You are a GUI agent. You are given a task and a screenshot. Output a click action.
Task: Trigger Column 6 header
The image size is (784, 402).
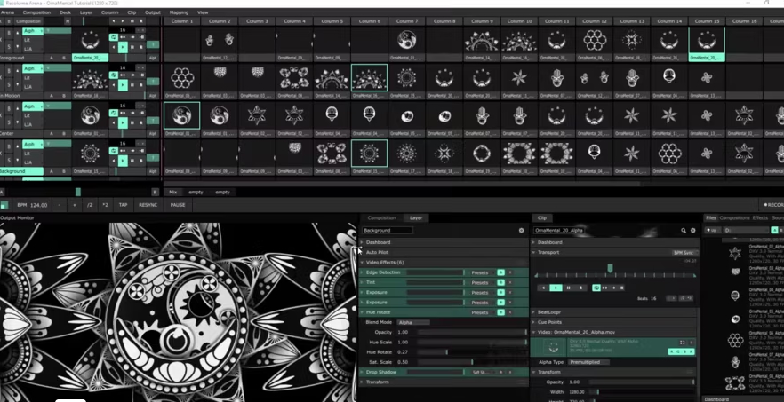point(370,21)
